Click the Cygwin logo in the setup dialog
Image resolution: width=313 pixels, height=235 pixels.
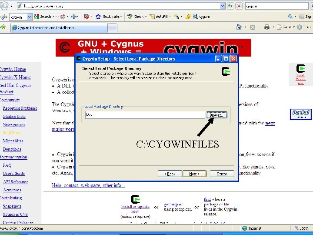[226, 71]
